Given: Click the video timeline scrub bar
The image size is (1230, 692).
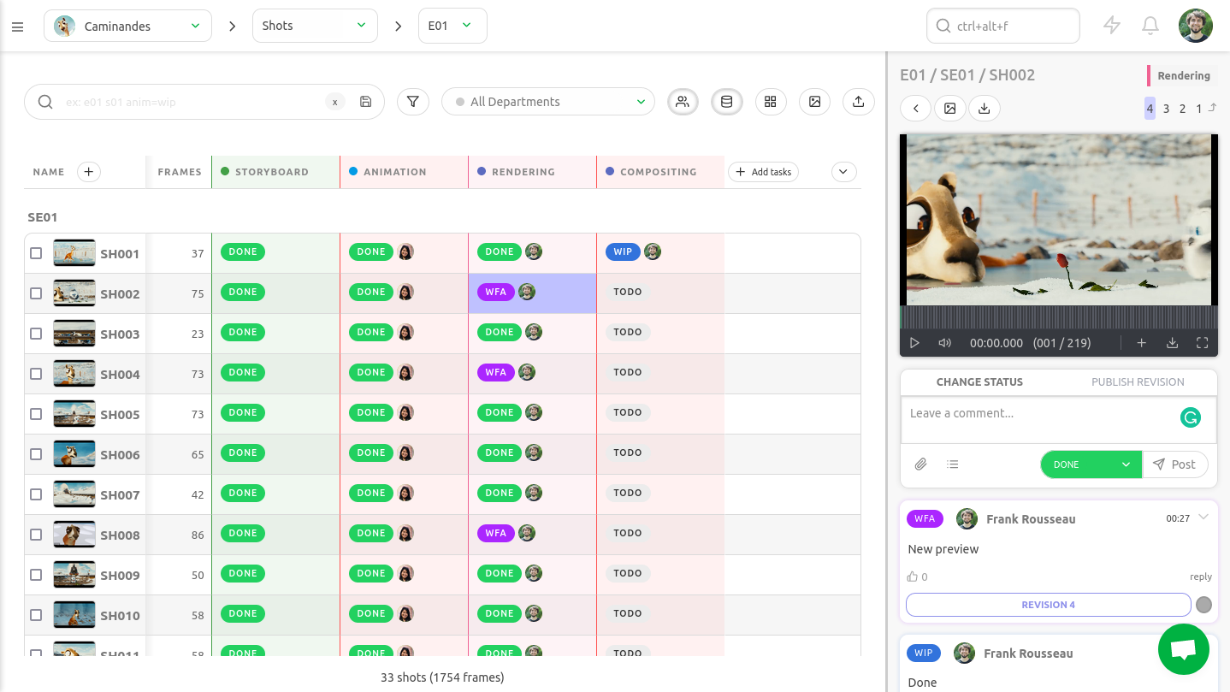Looking at the screenshot, I should (x=1058, y=317).
